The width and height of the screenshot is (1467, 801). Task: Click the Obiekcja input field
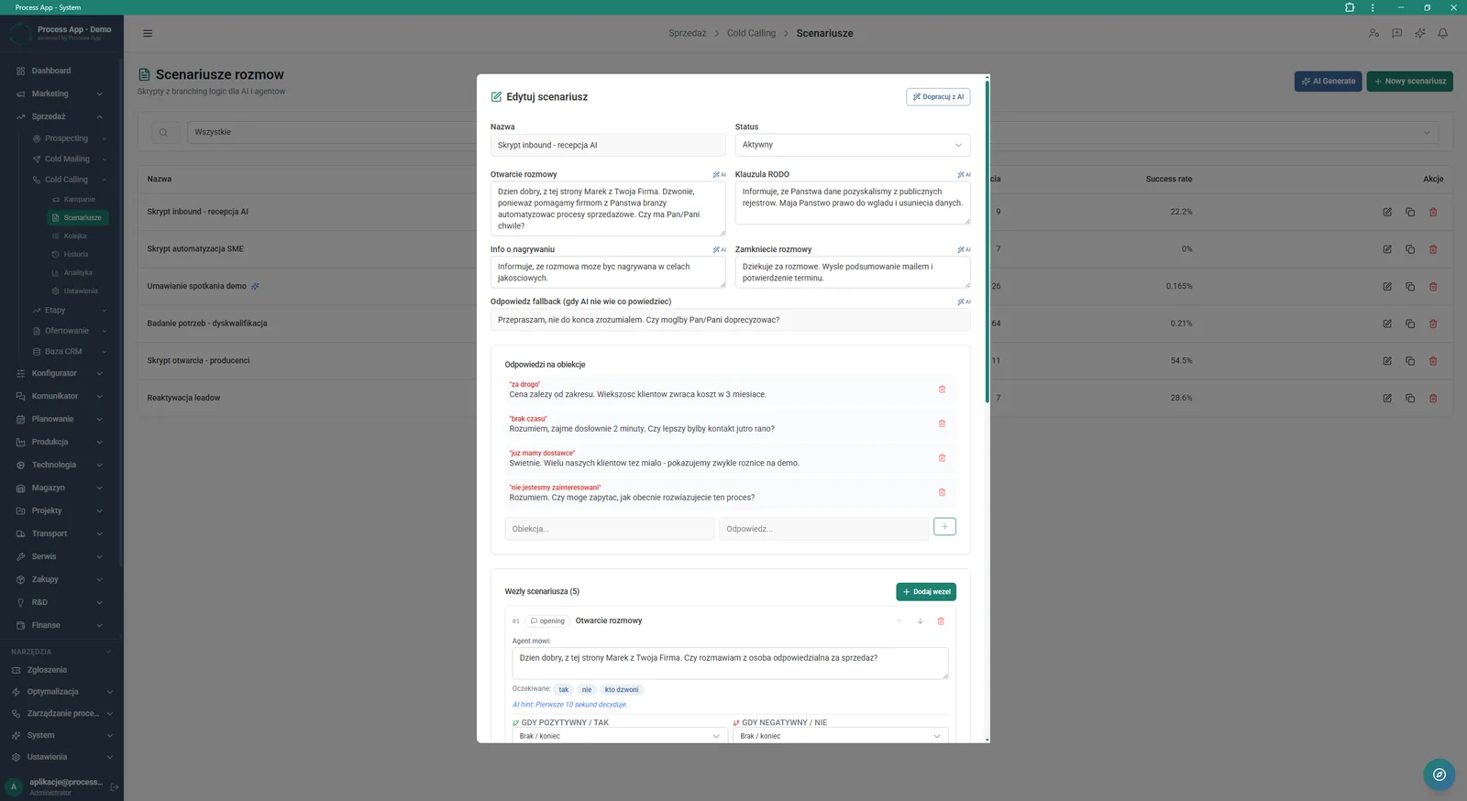(x=609, y=529)
